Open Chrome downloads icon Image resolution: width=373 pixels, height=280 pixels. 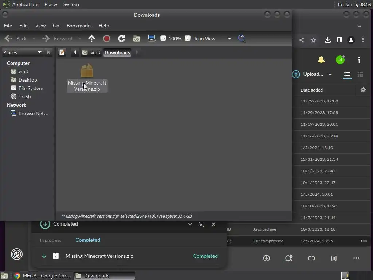327,40
